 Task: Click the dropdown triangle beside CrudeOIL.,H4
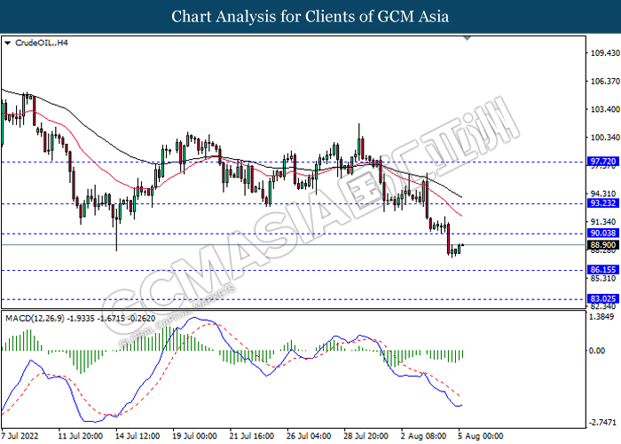point(7,43)
